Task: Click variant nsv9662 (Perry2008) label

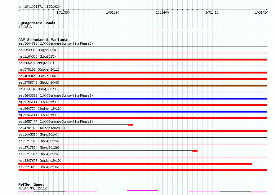Action: pyautogui.click(x=36, y=63)
